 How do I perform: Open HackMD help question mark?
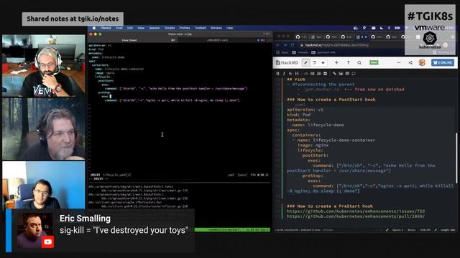click(x=348, y=62)
